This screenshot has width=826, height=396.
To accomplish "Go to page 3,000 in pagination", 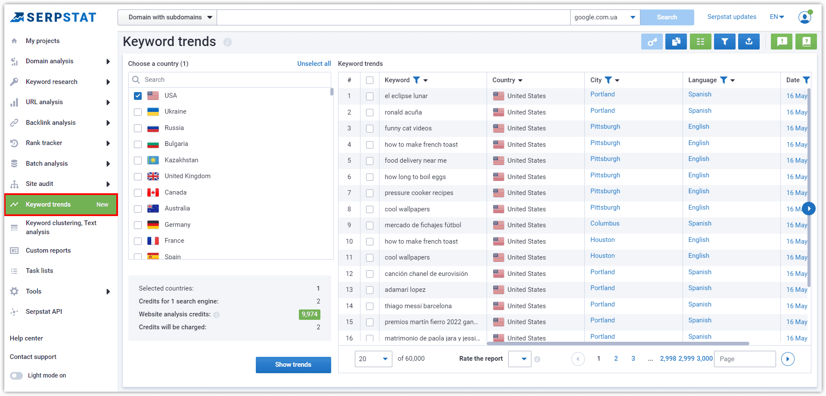I will point(705,359).
